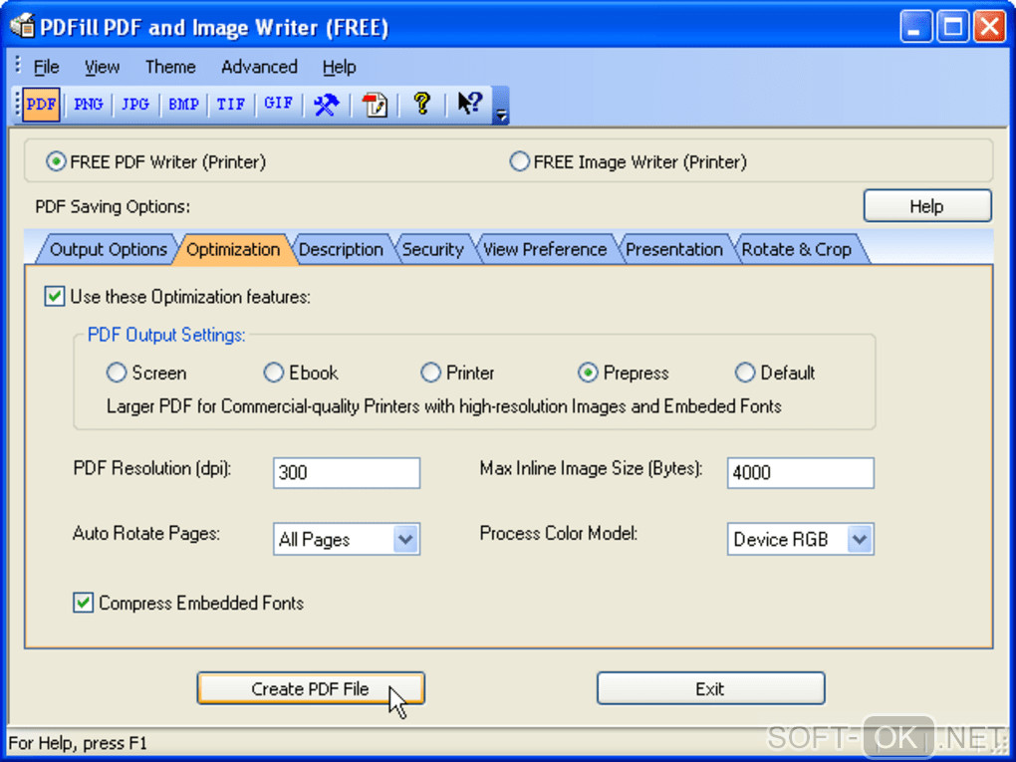
Task: Select FREE PDF Writer (Printer) option
Action: [155, 161]
